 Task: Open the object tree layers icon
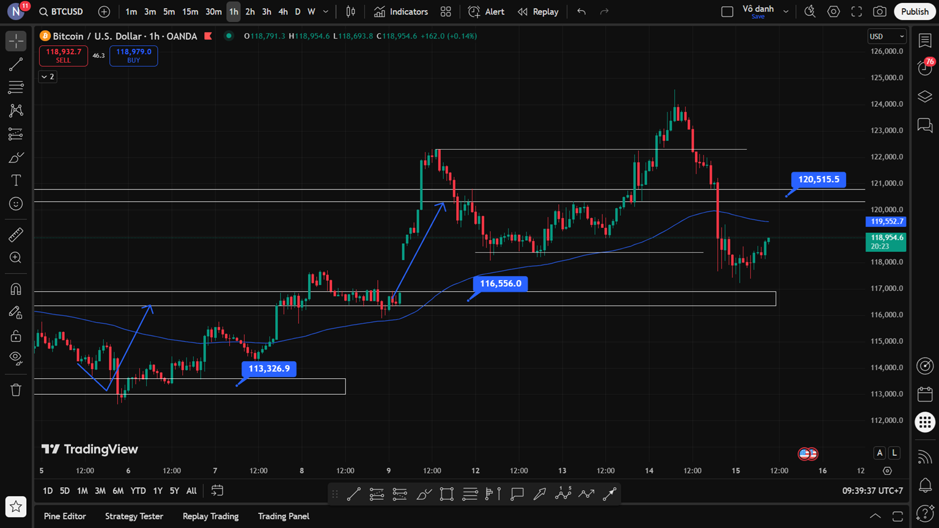[925, 97]
